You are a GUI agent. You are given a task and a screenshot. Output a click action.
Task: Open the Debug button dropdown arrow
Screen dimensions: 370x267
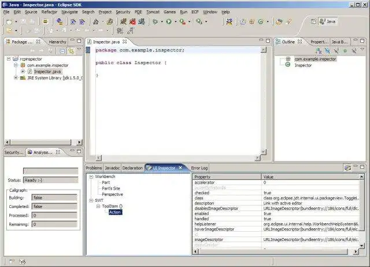pyautogui.click(x=162, y=22)
